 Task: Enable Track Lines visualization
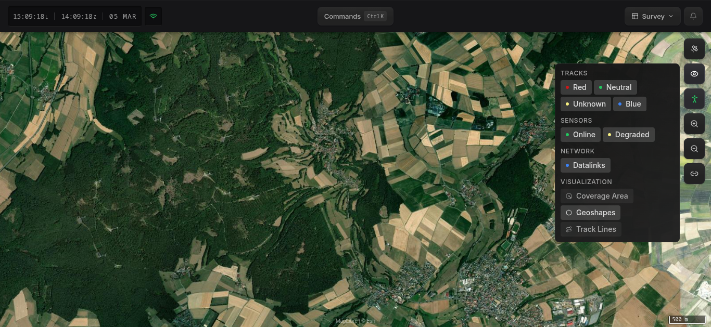pos(591,229)
